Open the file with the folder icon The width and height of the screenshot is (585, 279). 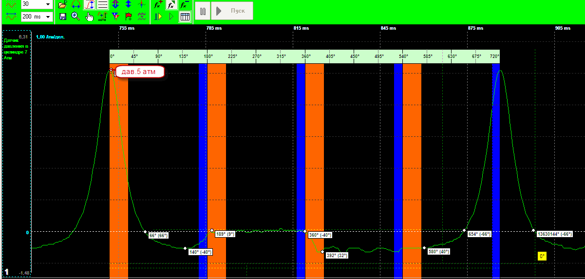(x=62, y=5)
